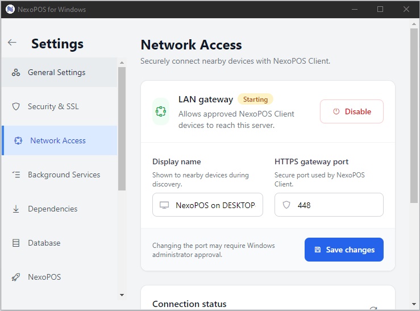
Task: Open the Security & SSL section
Action: coord(60,106)
